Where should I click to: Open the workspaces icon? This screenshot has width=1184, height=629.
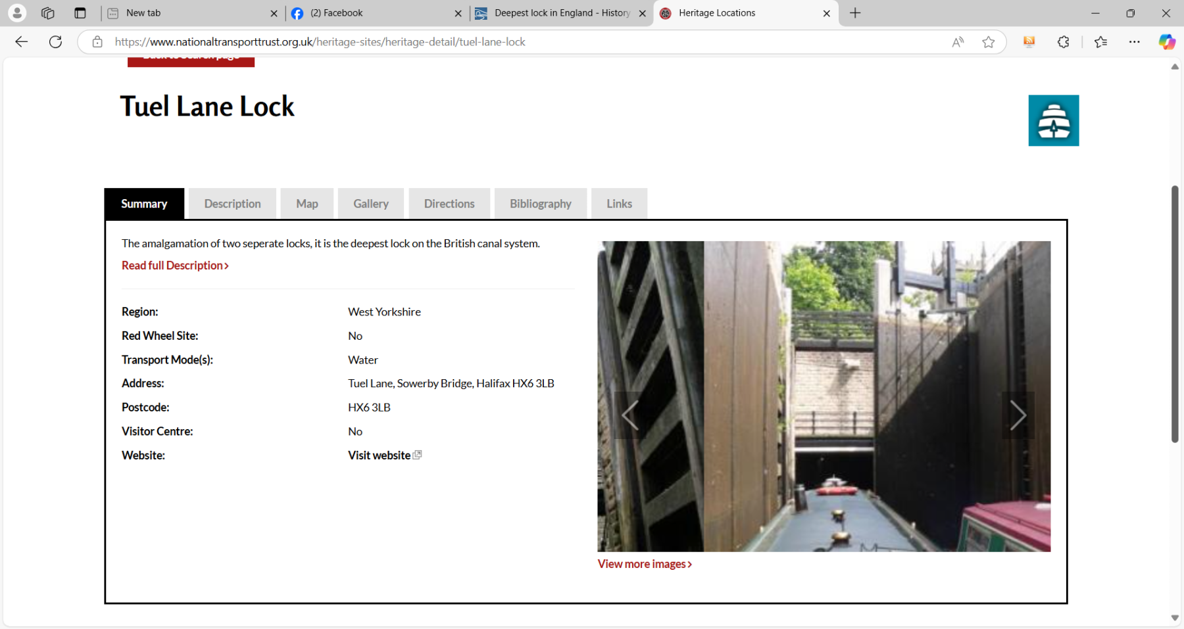(47, 13)
